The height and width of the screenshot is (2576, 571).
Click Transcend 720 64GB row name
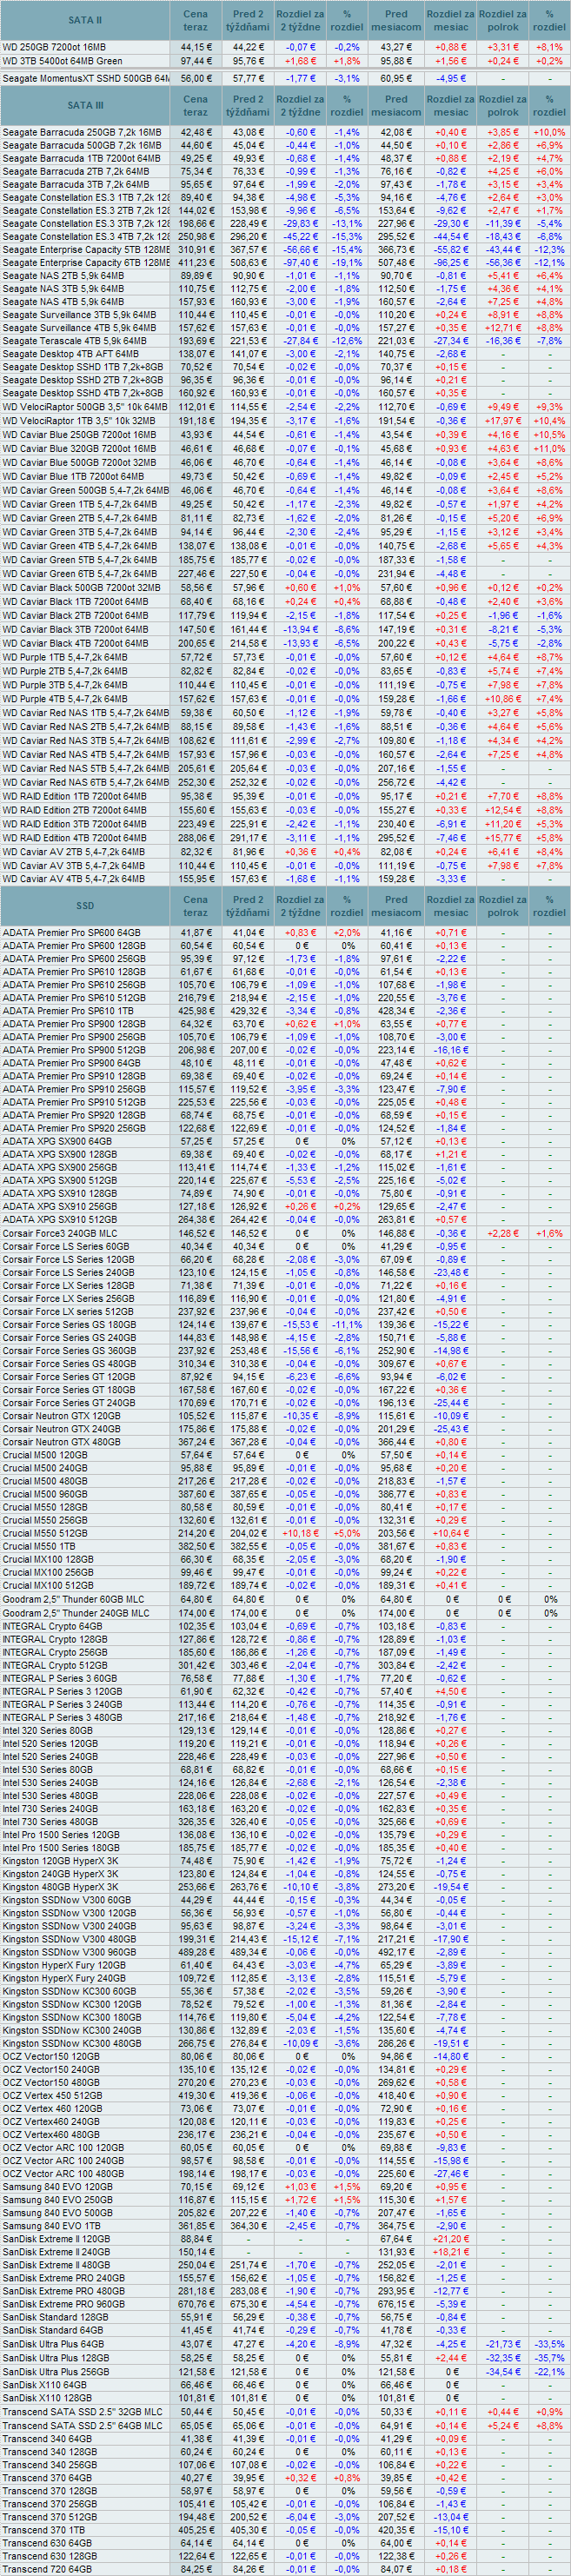tap(47, 2569)
